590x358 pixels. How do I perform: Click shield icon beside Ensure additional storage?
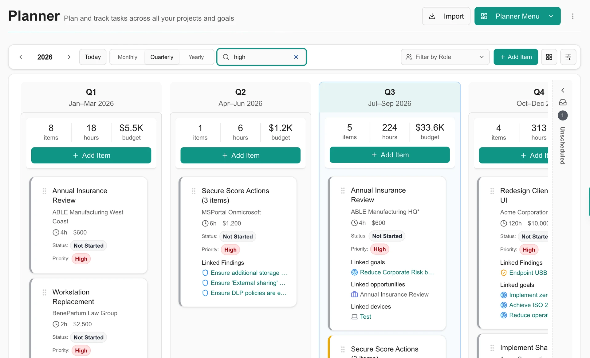(x=205, y=273)
